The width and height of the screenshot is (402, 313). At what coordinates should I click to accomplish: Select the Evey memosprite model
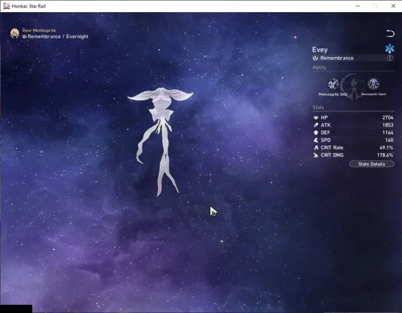[x=160, y=141]
